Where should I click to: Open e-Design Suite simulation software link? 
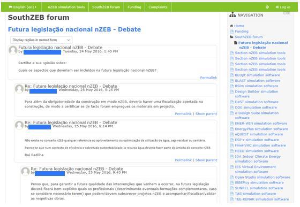click(x=257, y=116)
